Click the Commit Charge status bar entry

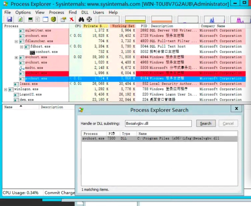tap(60, 193)
